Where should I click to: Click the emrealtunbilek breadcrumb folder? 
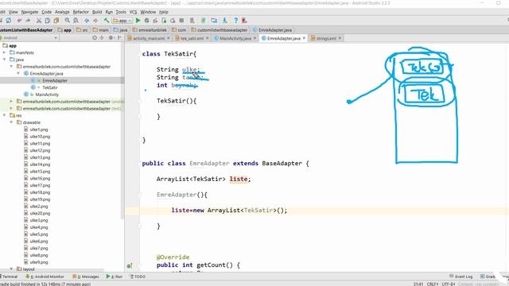pos(150,30)
